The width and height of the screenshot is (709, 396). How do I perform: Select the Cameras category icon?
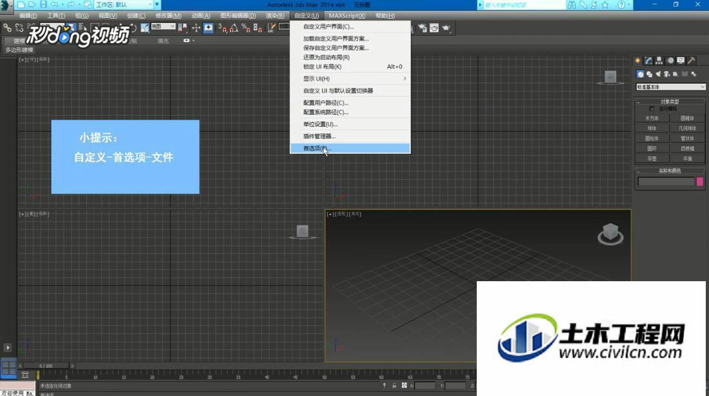pyautogui.click(x=666, y=74)
